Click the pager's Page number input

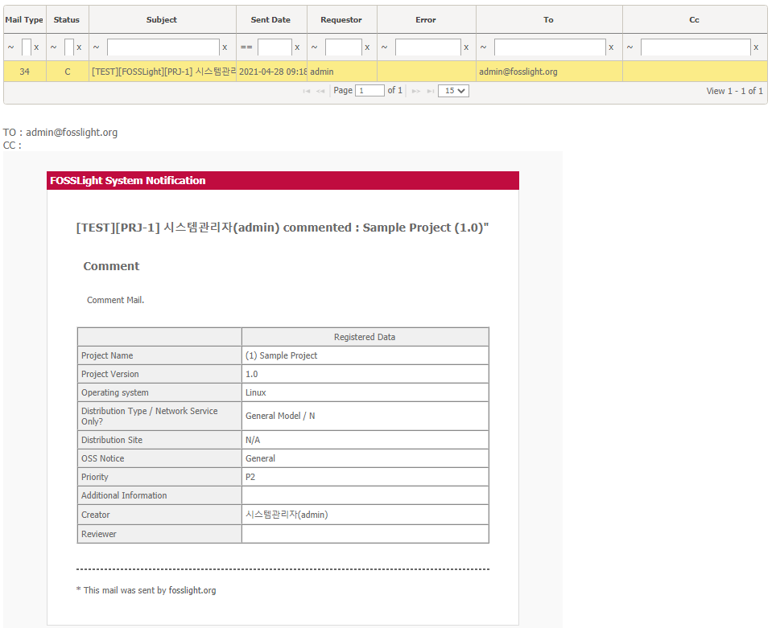point(369,91)
